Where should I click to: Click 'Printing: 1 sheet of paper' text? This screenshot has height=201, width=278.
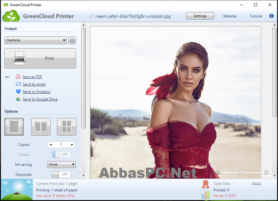pyautogui.click(x=57, y=190)
